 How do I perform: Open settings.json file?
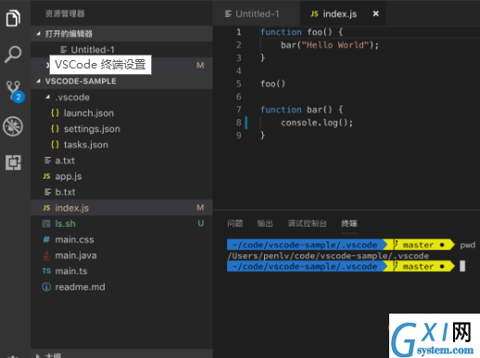point(121,129)
